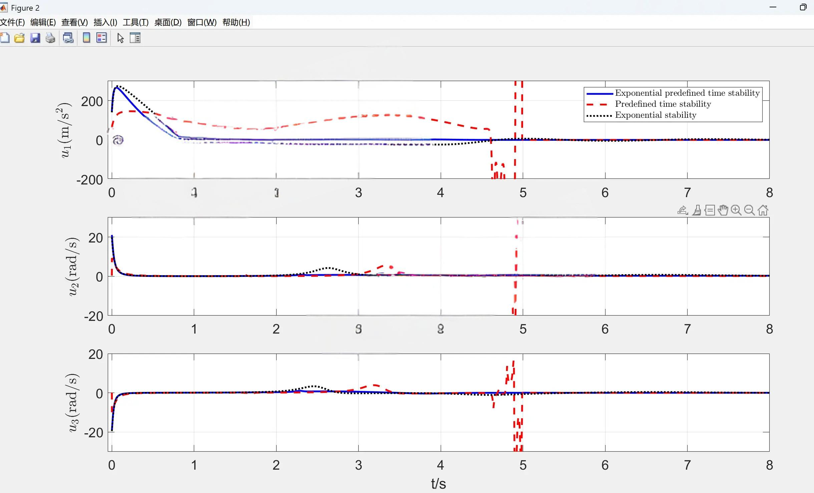Activate the Zoom In magnifier
The height and width of the screenshot is (493, 814).
[736, 210]
